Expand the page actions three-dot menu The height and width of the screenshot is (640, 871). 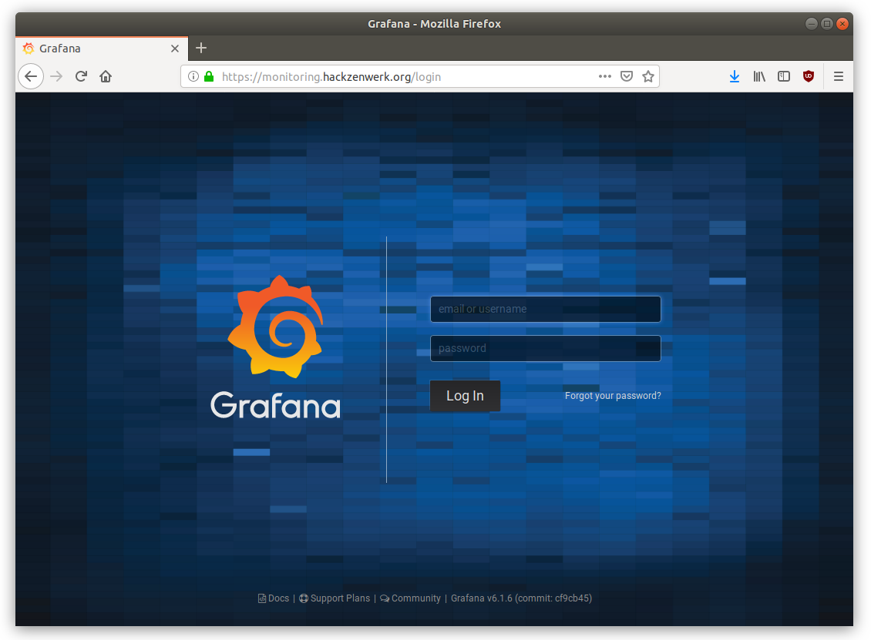point(605,76)
